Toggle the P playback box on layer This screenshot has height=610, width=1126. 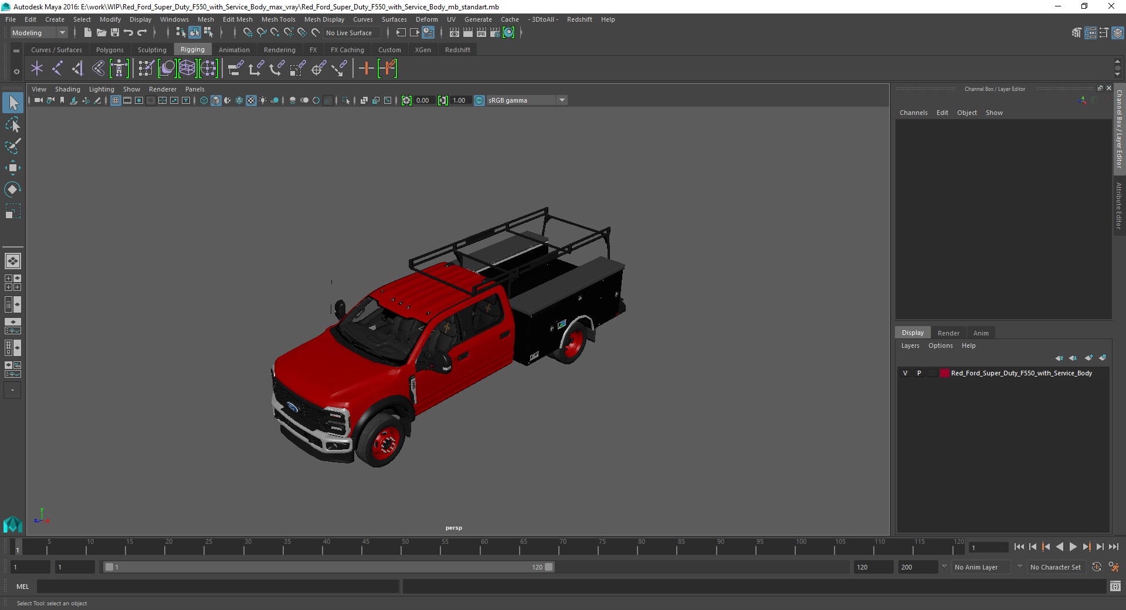(918, 373)
